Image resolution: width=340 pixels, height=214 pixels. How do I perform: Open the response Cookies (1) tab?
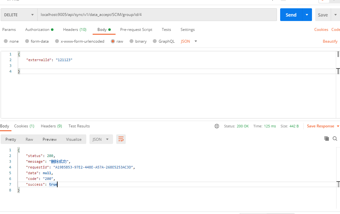24,126
